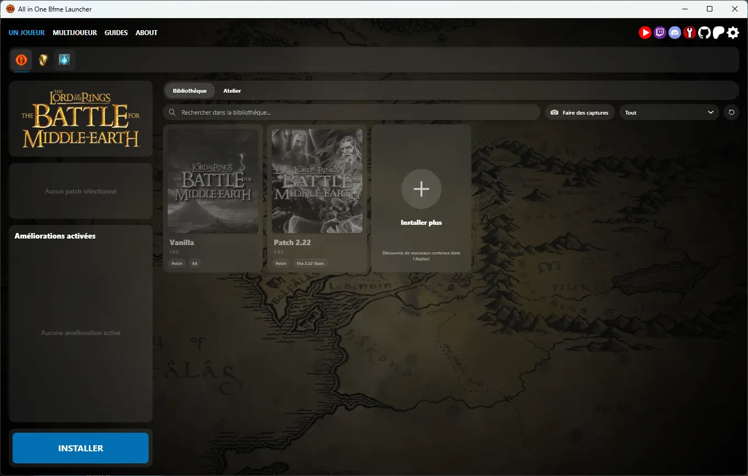Open the GitHub repository icon
Viewport: 748px width, 476px height.
click(x=704, y=33)
